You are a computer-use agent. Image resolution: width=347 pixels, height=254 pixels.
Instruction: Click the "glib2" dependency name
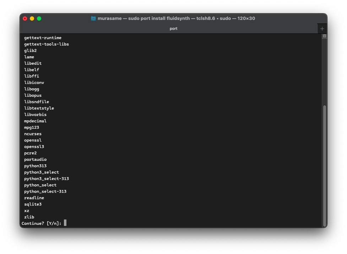pyautogui.click(x=30, y=51)
